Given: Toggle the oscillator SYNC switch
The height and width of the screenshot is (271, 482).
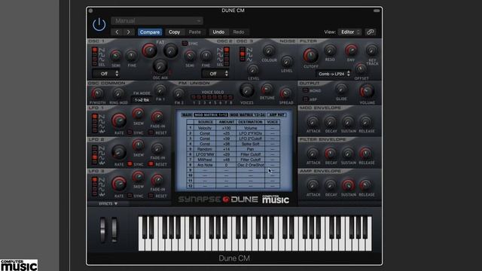Looking at the screenshot, I should (x=185, y=44).
